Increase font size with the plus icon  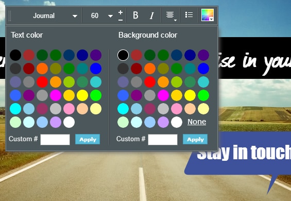coord(121,12)
